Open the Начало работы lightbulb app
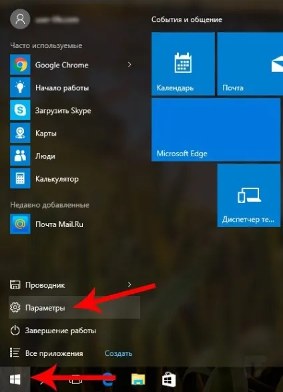 click(20, 87)
